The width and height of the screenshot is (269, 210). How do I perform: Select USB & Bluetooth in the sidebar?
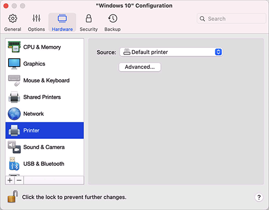[x=45, y=164]
